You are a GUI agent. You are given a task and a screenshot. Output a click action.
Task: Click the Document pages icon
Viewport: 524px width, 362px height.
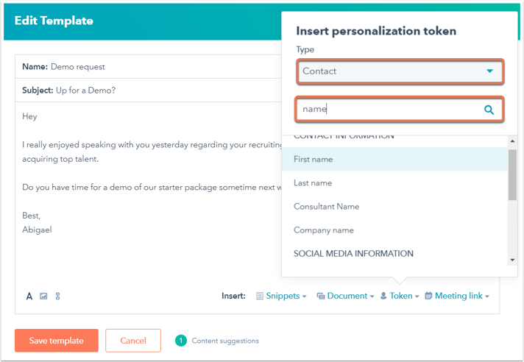click(321, 296)
